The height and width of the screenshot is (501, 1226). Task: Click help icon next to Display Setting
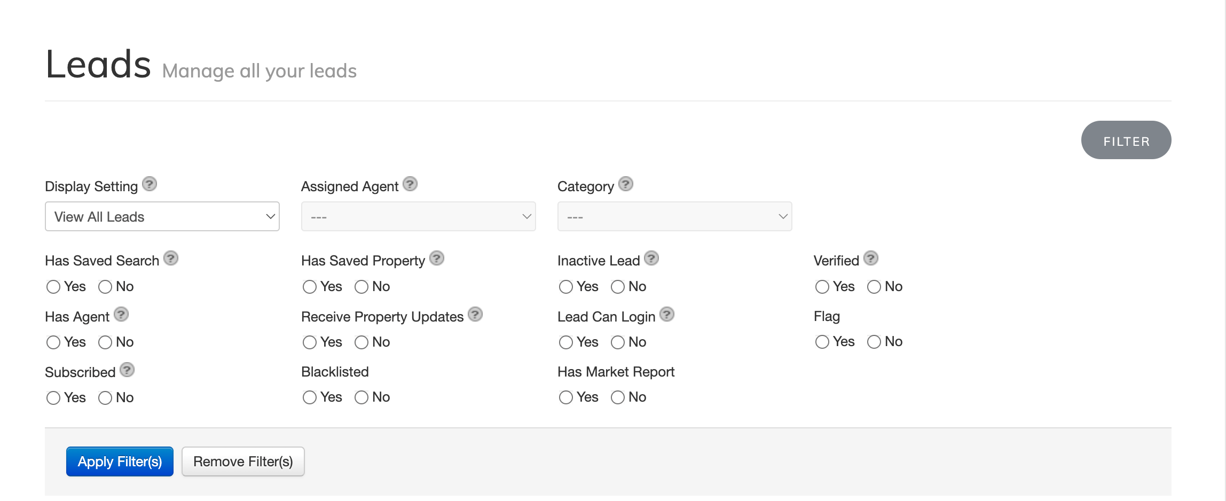pyautogui.click(x=150, y=184)
